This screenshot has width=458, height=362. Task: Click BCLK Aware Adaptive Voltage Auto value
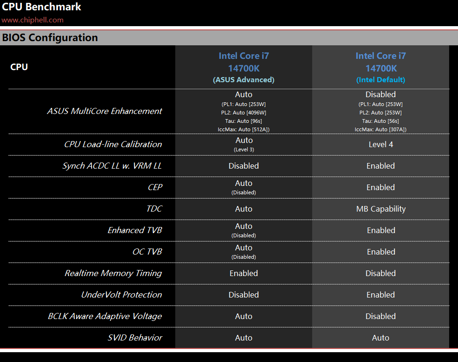pyautogui.click(x=243, y=317)
